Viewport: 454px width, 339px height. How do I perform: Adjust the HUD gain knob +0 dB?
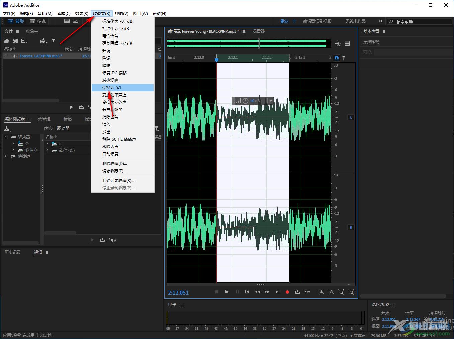[x=245, y=101]
